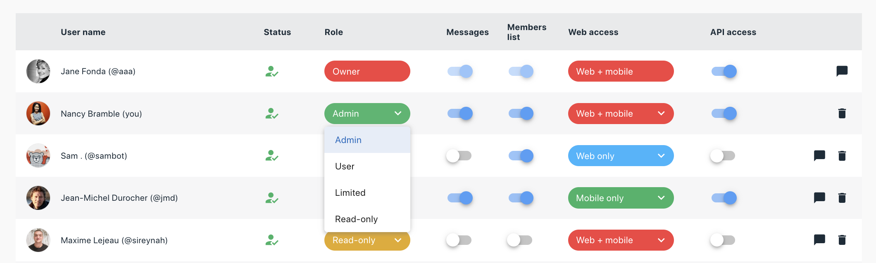Open Maxime's Read-only role dropdown

(x=367, y=241)
